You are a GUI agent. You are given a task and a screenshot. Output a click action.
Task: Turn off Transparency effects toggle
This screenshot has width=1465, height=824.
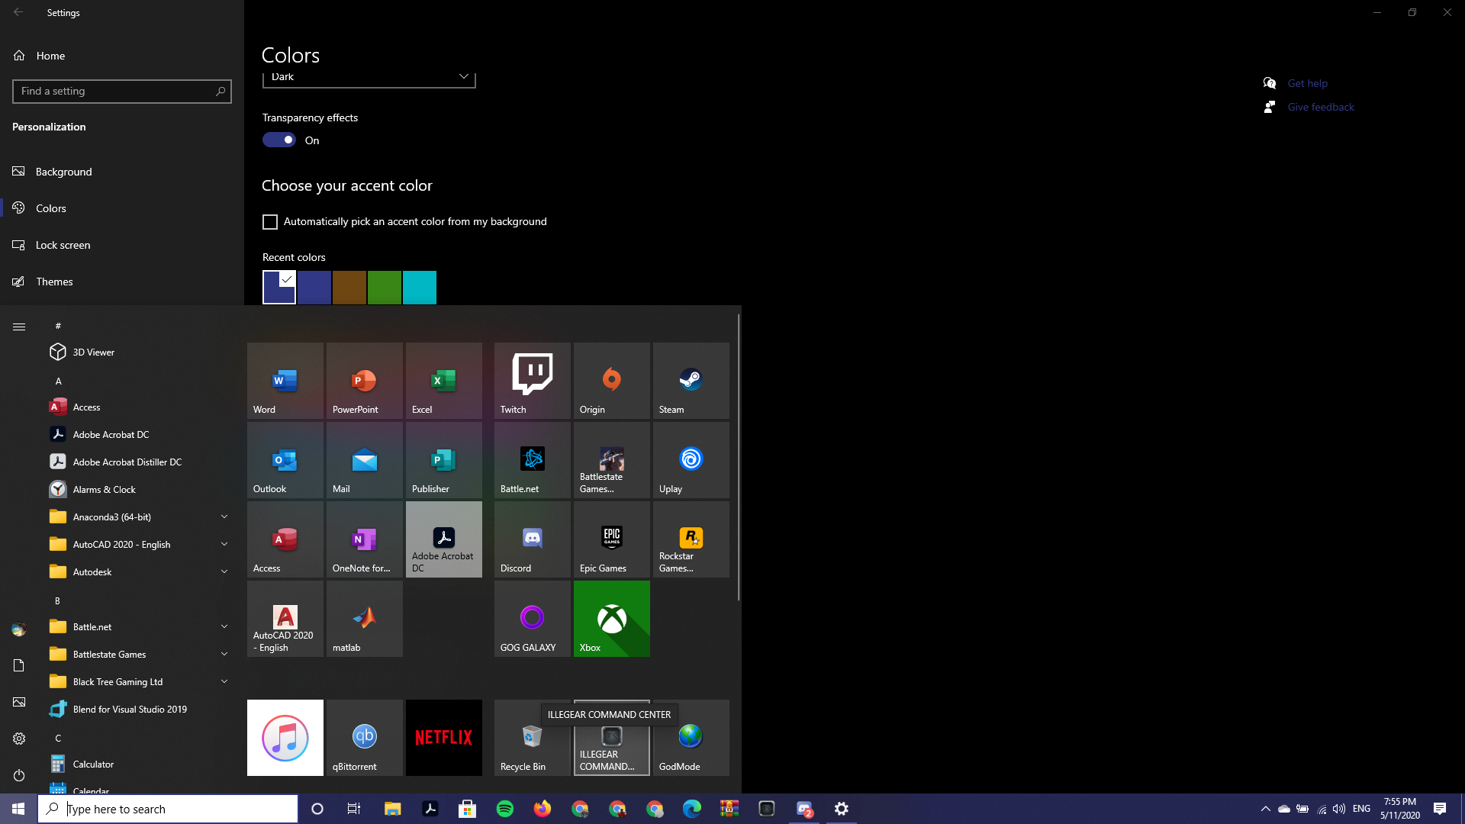click(279, 140)
